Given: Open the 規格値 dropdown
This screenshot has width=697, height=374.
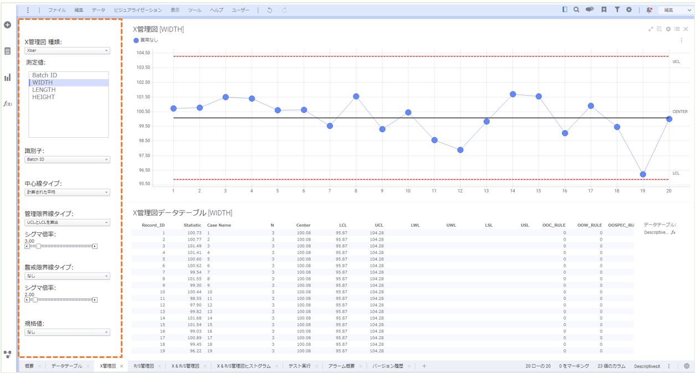Looking at the screenshot, I should coord(68,333).
